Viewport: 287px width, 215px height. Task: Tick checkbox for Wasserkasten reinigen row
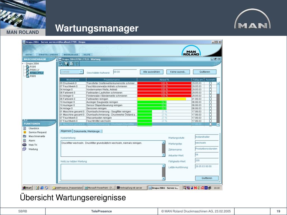click(210, 118)
